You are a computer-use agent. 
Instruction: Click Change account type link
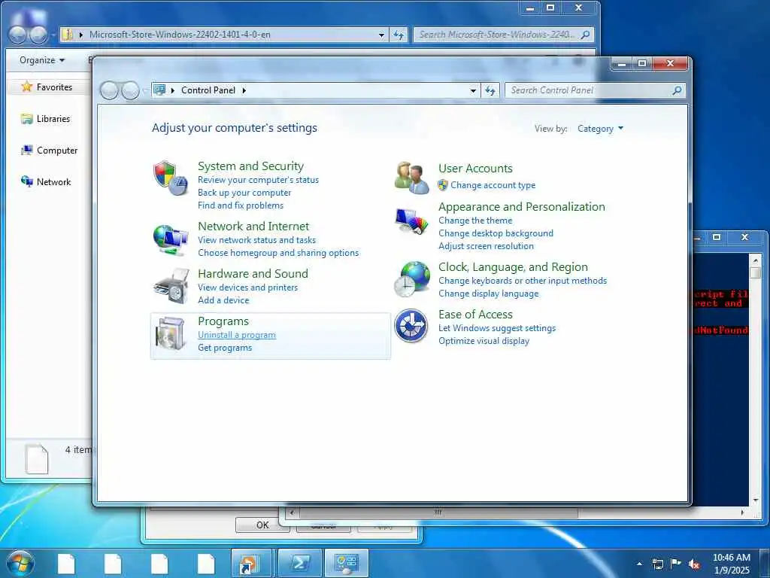click(493, 185)
